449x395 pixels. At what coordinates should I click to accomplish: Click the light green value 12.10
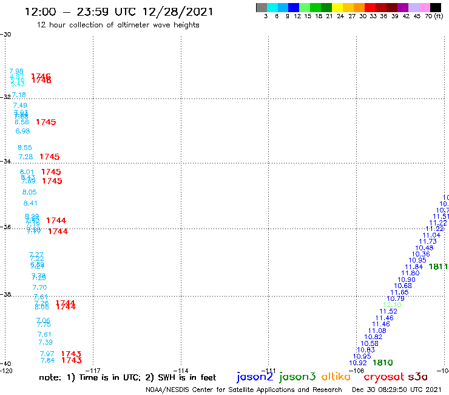point(392,304)
